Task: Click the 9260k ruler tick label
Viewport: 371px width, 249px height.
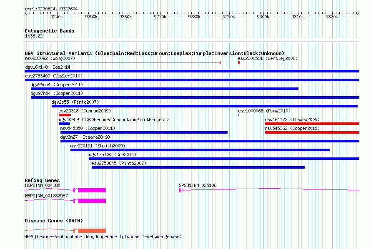Action: [125, 17]
